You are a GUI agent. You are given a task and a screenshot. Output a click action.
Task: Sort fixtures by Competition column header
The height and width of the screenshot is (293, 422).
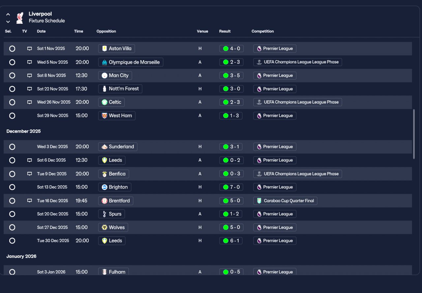(x=263, y=31)
